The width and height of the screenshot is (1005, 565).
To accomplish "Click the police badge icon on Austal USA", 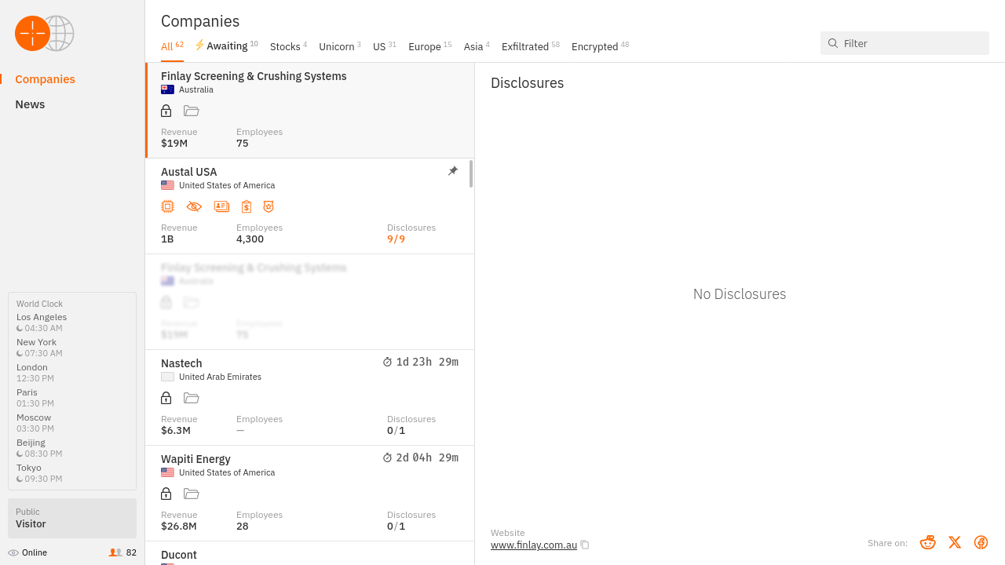I will [269, 206].
